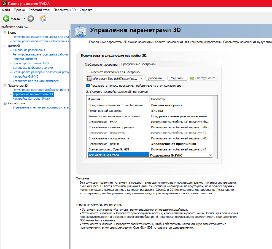Open the program selection dropdown
272x249 pixels.
(141, 78)
